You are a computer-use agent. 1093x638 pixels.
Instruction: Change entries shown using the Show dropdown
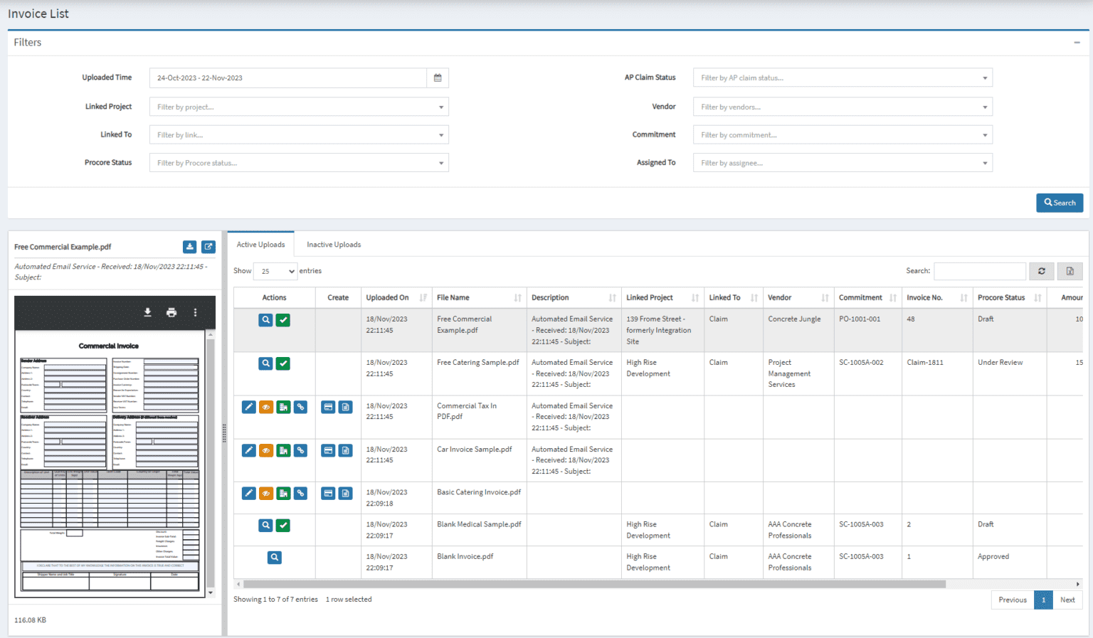pos(275,271)
